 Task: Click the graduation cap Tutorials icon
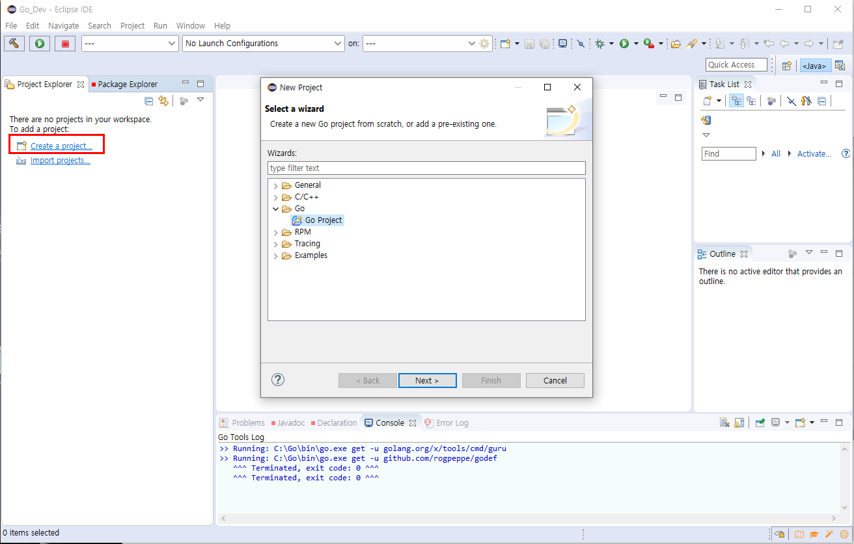coord(814,534)
